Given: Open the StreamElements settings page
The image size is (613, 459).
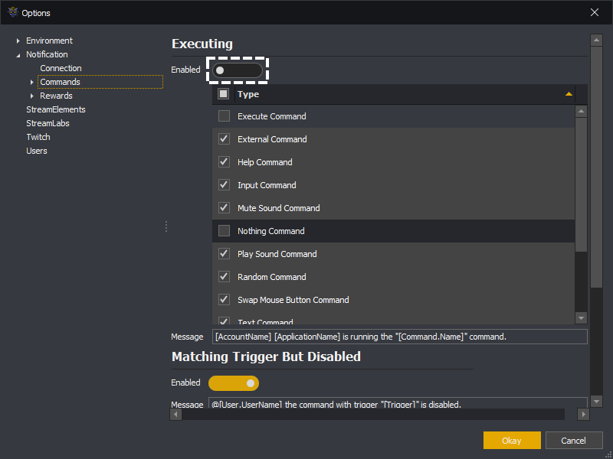Looking at the screenshot, I should 55,109.
